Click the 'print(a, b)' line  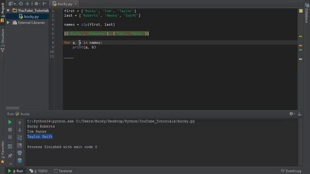click(x=84, y=47)
